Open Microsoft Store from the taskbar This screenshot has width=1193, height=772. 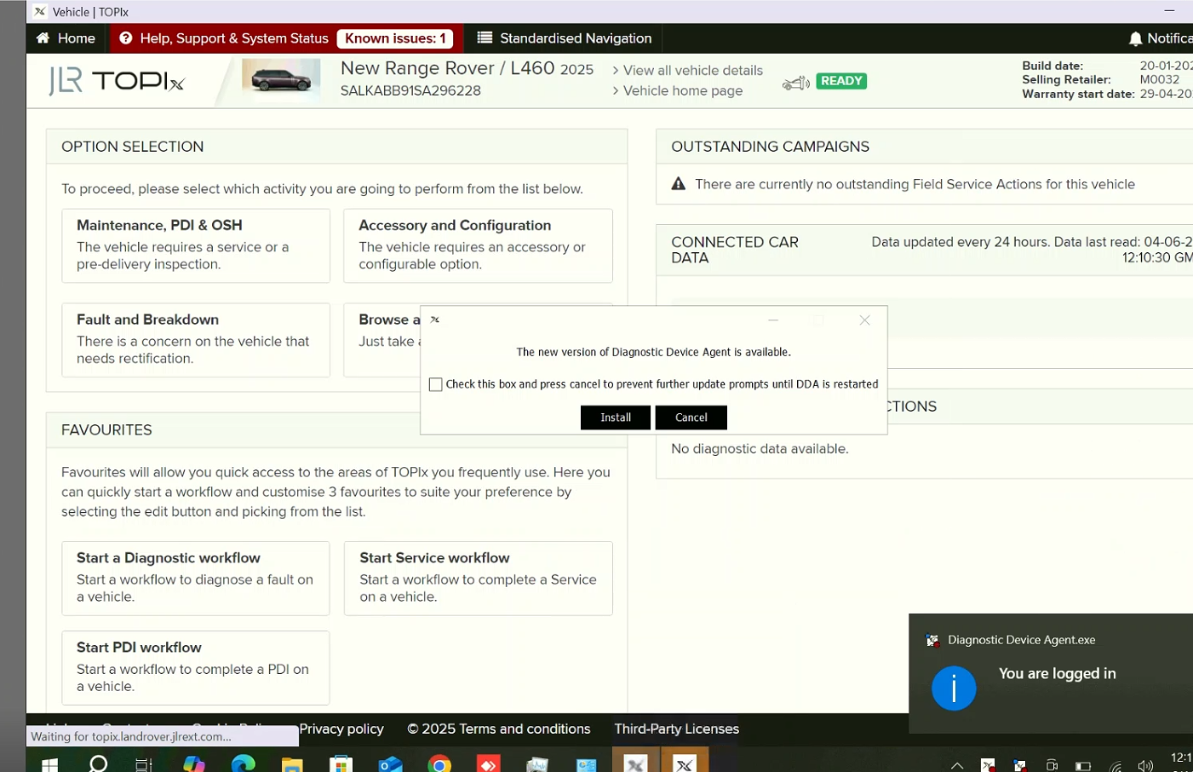pos(341,764)
